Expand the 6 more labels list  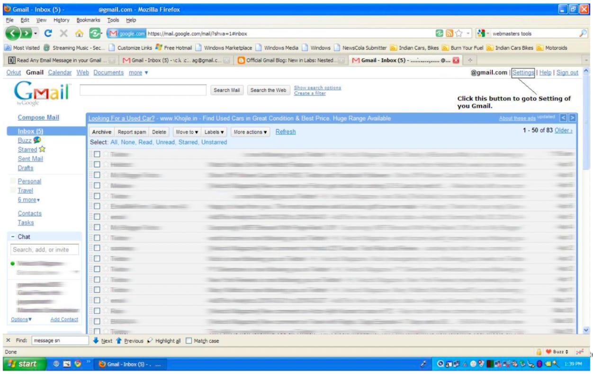(x=28, y=200)
